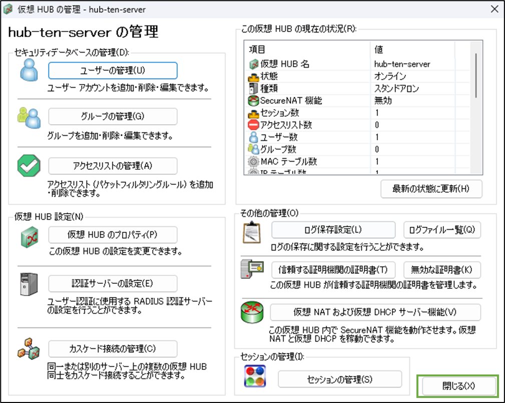The image size is (505, 403).
Task: Open ユーザーの管理(U) user management
Action: [x=113, y=71]
